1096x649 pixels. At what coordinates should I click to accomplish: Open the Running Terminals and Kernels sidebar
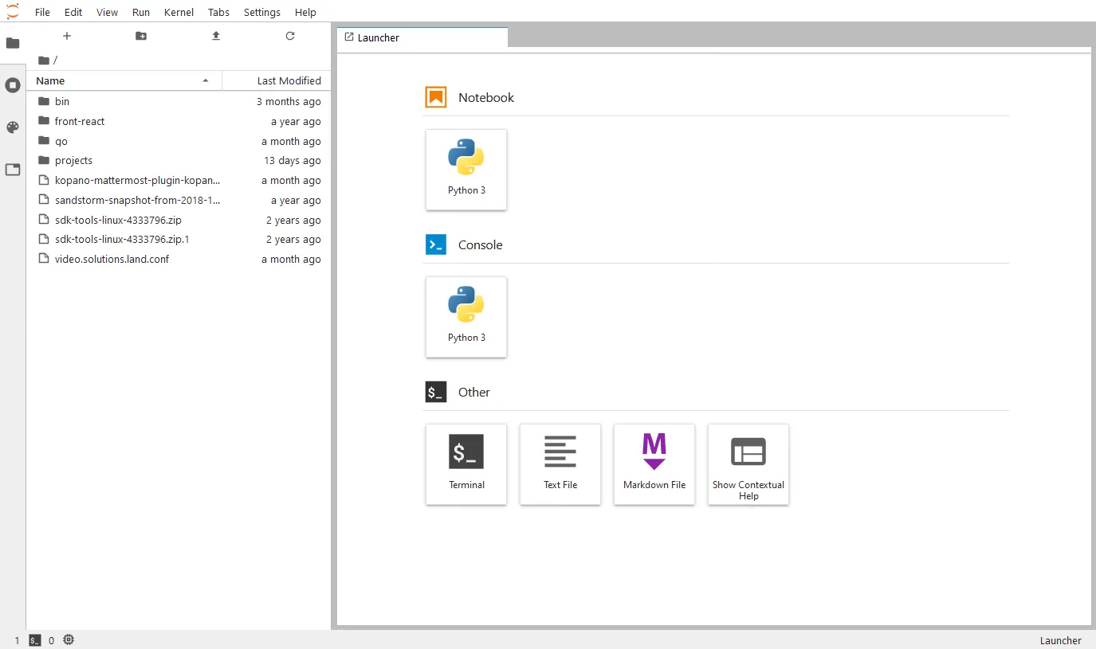(13, 85)
